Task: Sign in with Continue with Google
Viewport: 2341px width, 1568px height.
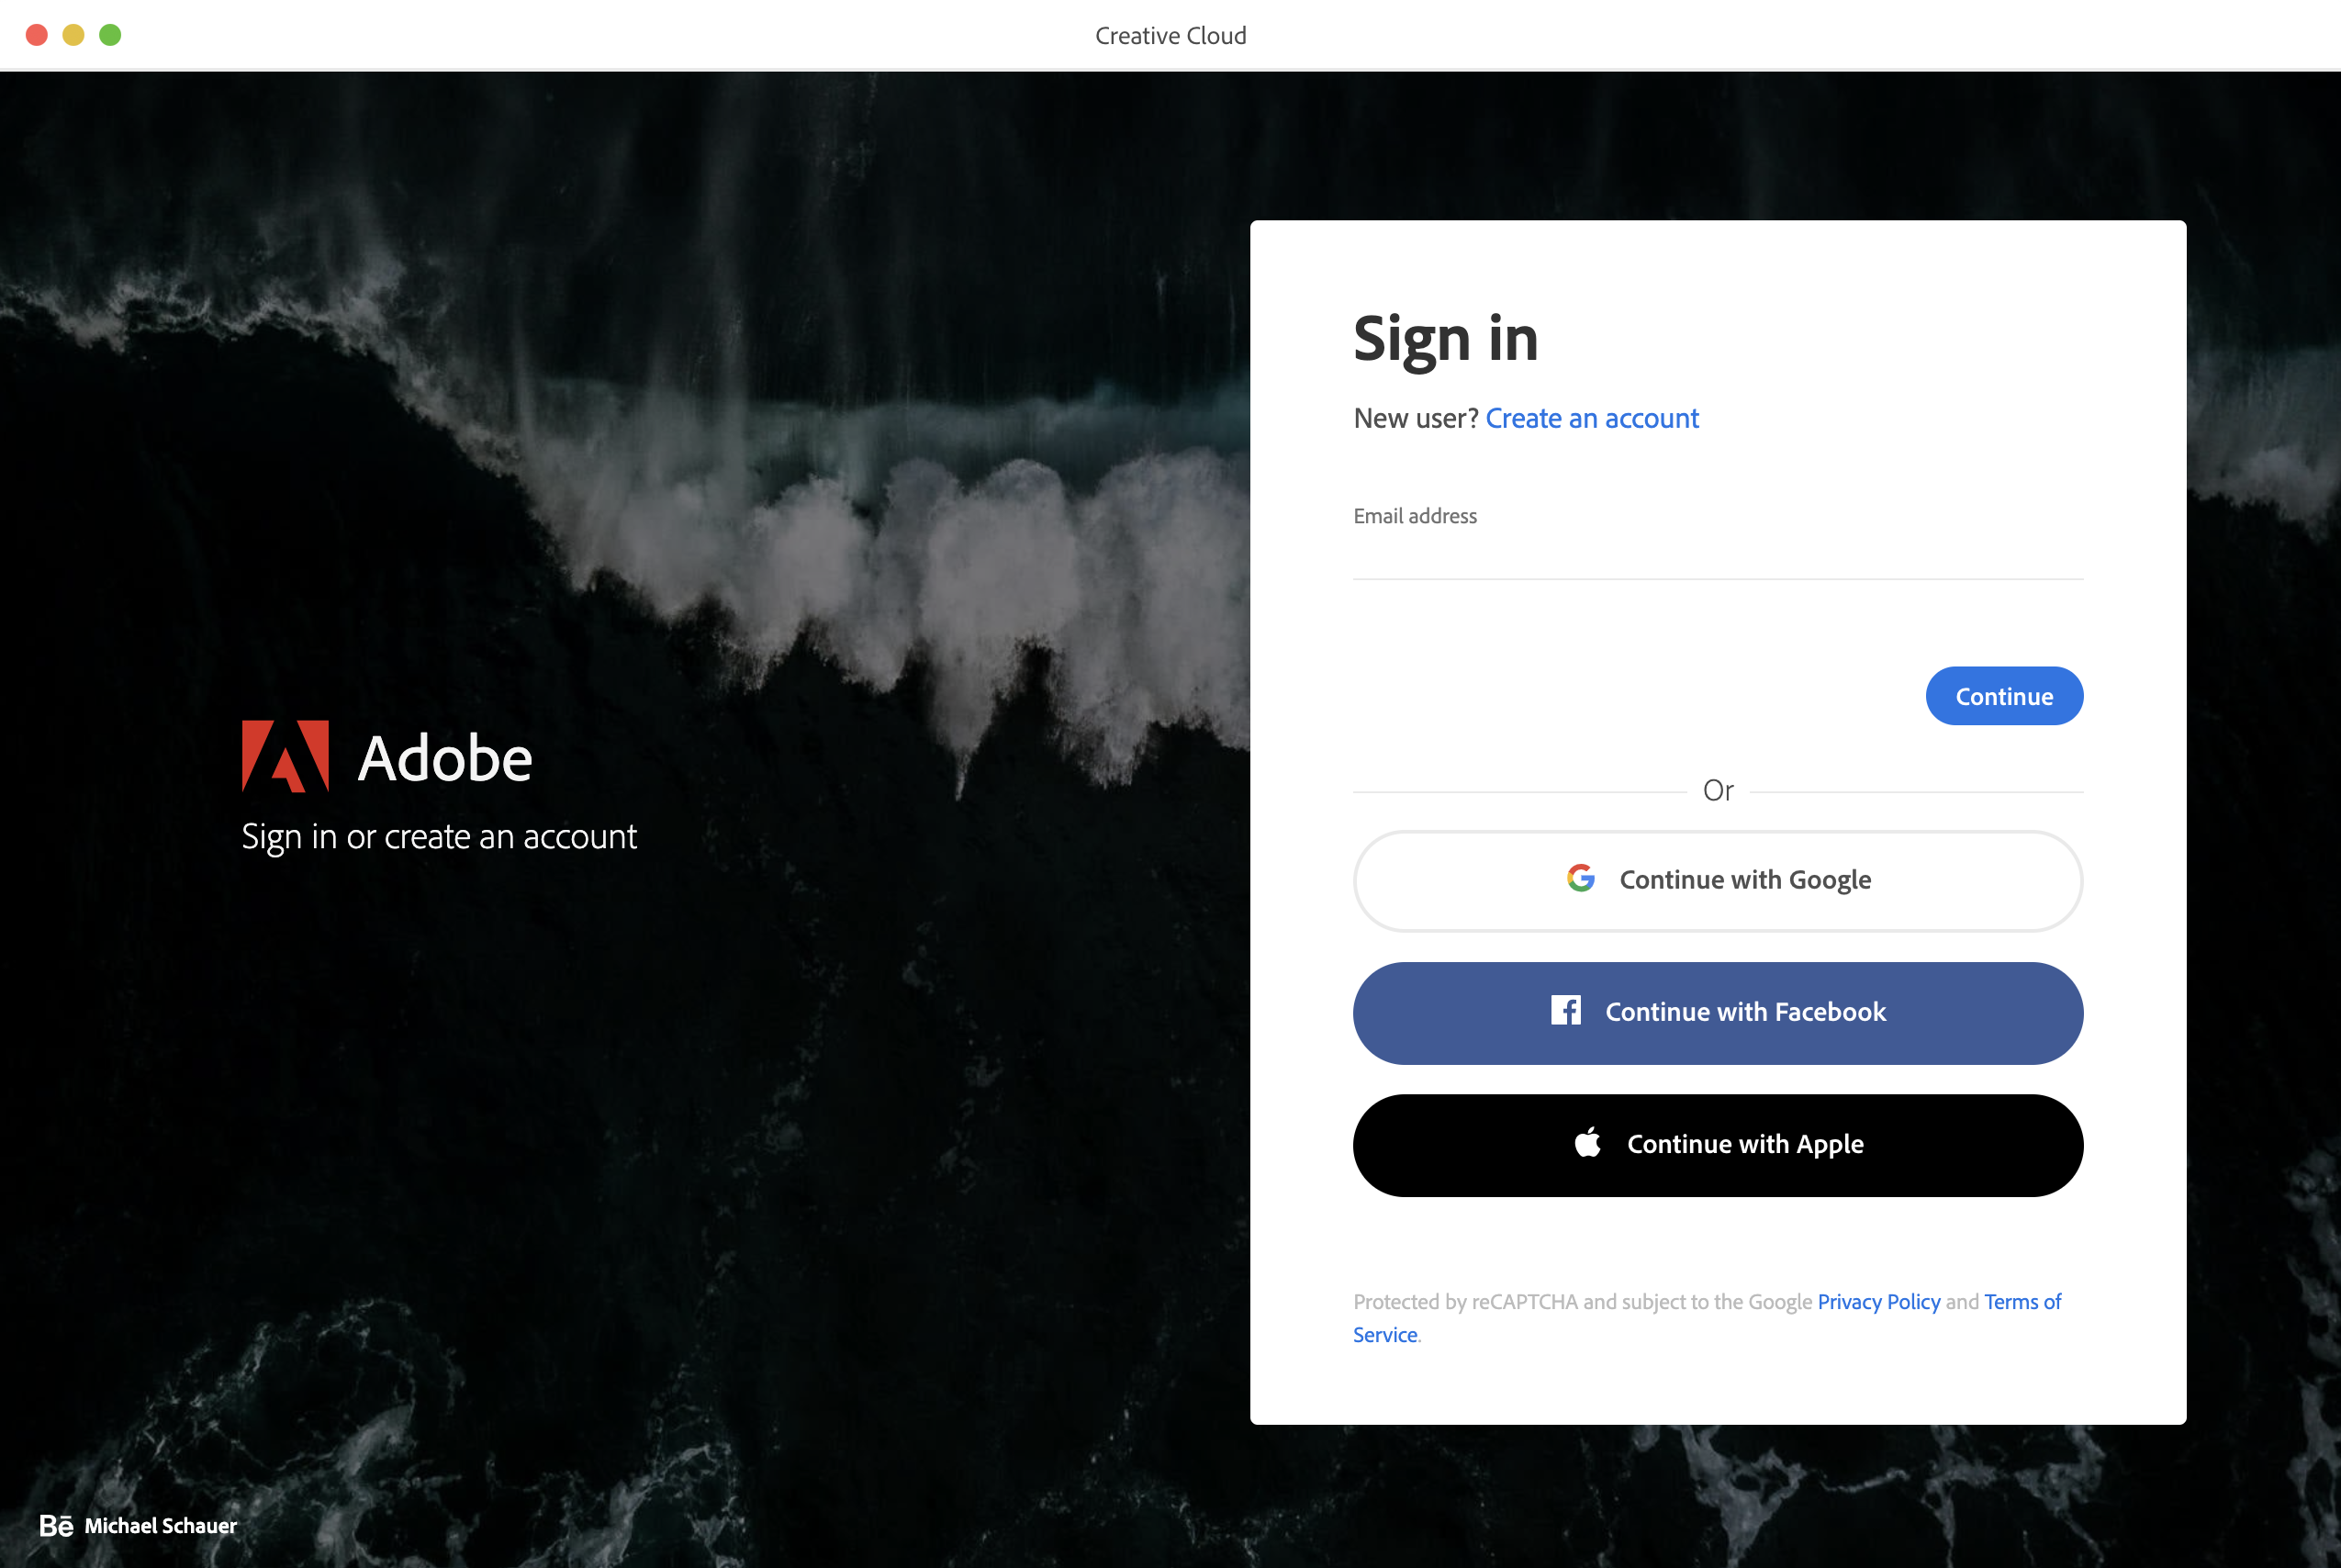Action: 1717,880
